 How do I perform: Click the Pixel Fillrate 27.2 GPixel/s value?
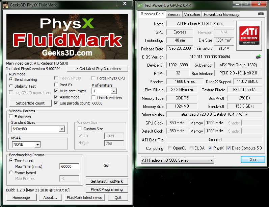(x=182, y=90)
